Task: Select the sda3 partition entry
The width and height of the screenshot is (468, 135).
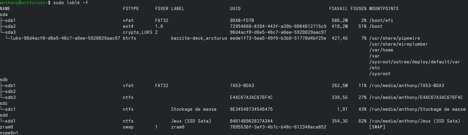Action: point(10,32)
